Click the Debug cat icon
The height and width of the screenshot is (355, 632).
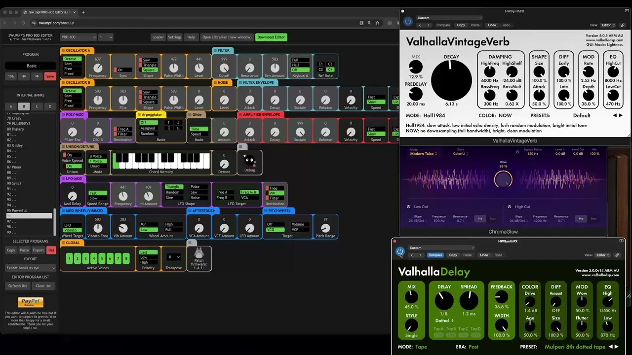click(x=249, y=161)
